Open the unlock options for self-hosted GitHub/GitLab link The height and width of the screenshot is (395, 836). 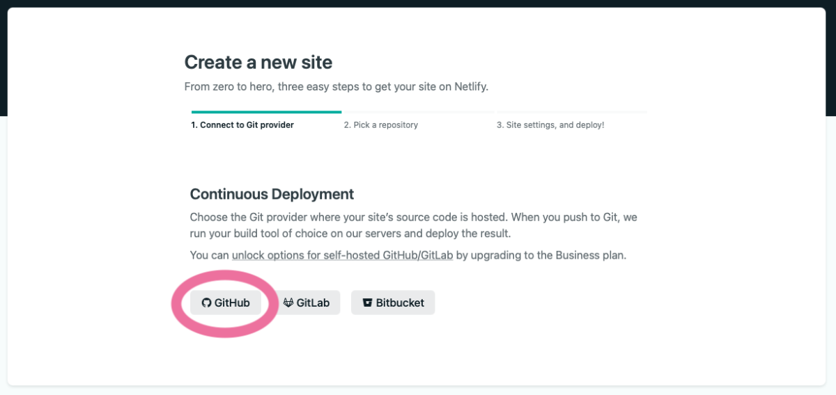343,255
